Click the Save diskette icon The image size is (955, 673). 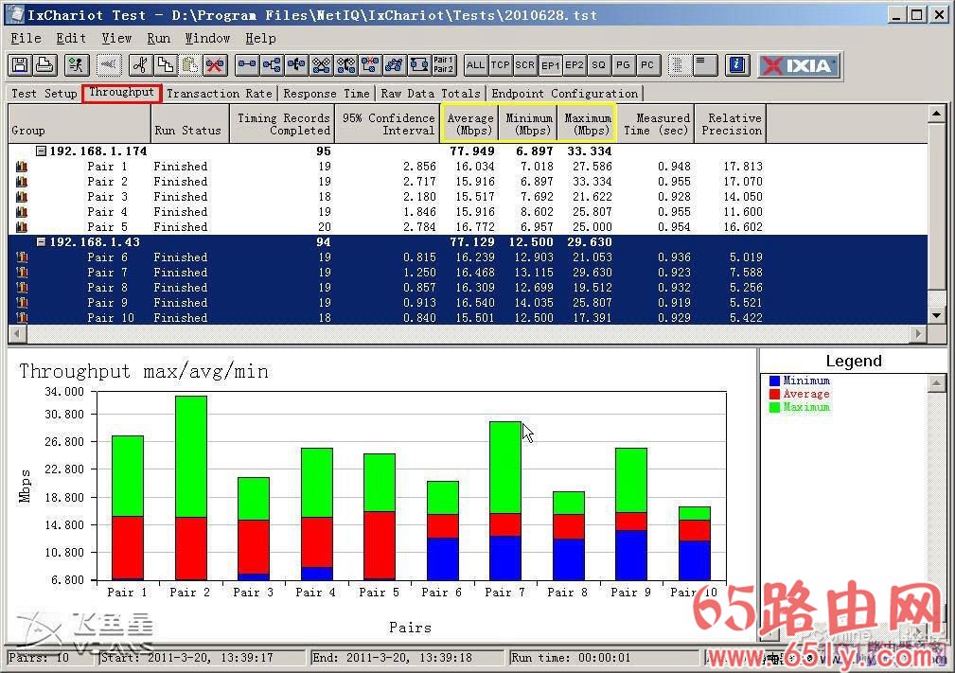pyautogui.click(x=20, y=65)
